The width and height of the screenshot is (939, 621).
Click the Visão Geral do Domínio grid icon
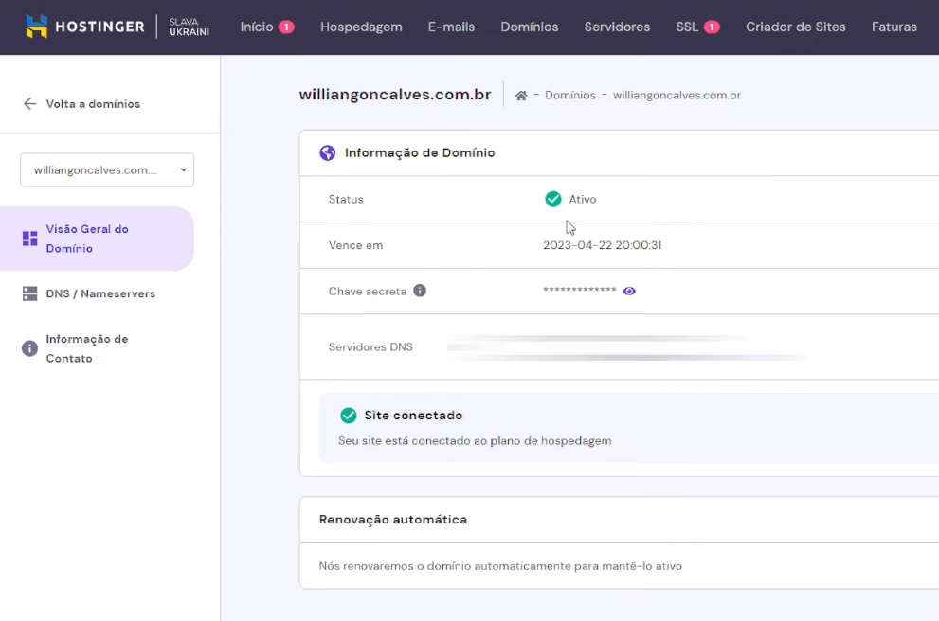29,239
